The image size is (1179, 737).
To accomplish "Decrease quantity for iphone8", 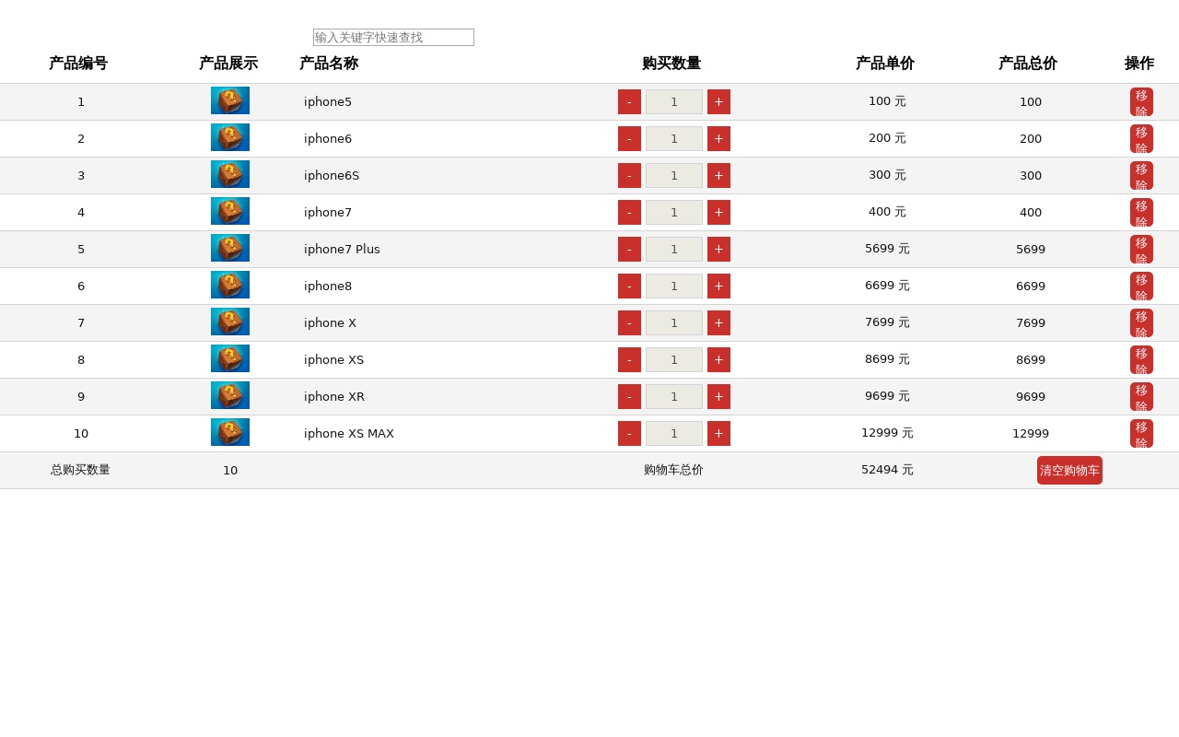I will tap(629, 286).
